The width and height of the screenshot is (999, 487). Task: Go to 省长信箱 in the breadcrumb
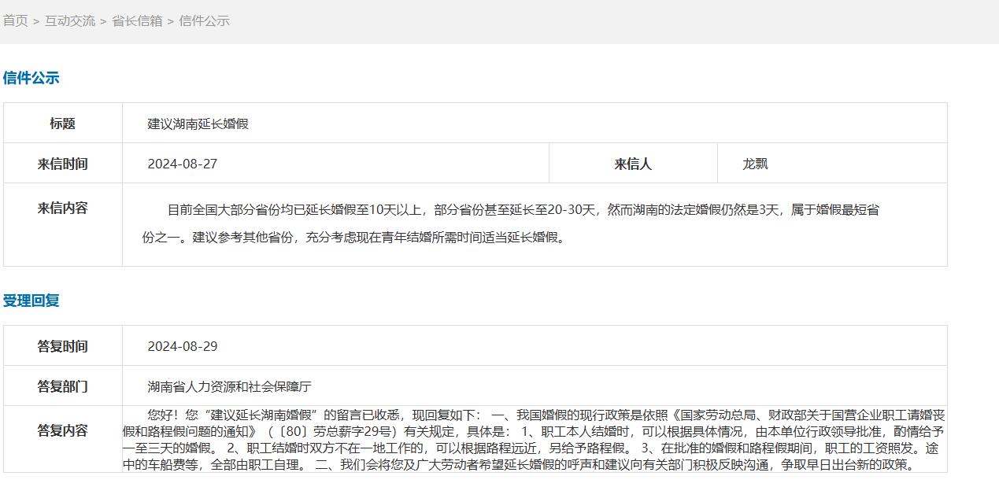point(137,21)
